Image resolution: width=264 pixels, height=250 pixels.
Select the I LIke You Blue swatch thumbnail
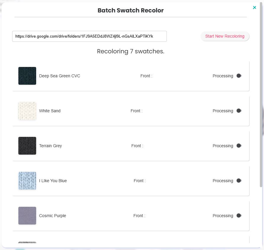(27, 181)
